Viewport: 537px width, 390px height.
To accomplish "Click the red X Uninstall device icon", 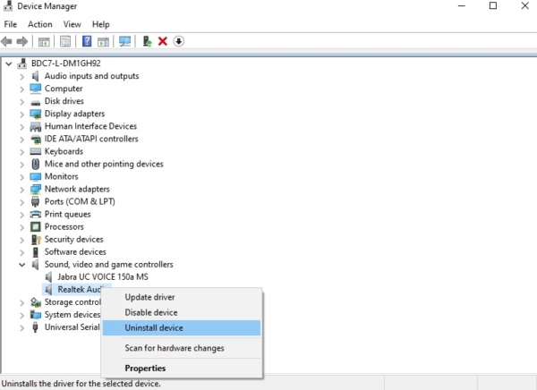I will (163, 41).
